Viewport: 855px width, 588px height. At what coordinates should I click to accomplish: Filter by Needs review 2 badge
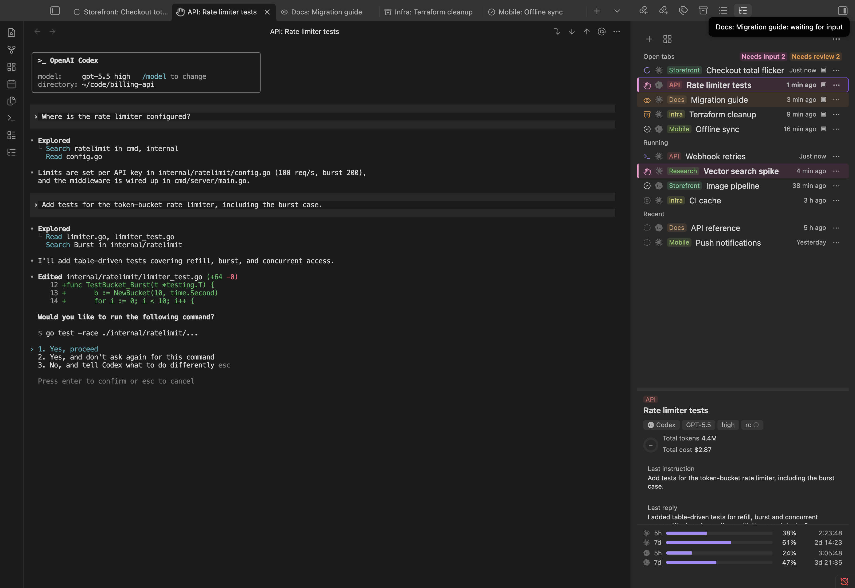pos(815,56)
